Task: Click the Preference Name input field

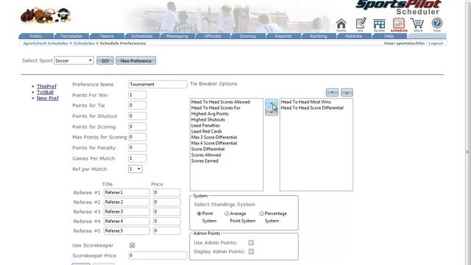Action: coord(157,84)
